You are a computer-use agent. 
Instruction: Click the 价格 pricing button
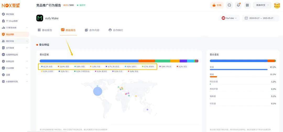click(217, 5)
